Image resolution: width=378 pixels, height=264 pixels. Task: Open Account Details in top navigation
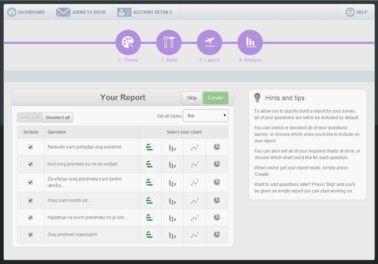[x=145, y=12]
